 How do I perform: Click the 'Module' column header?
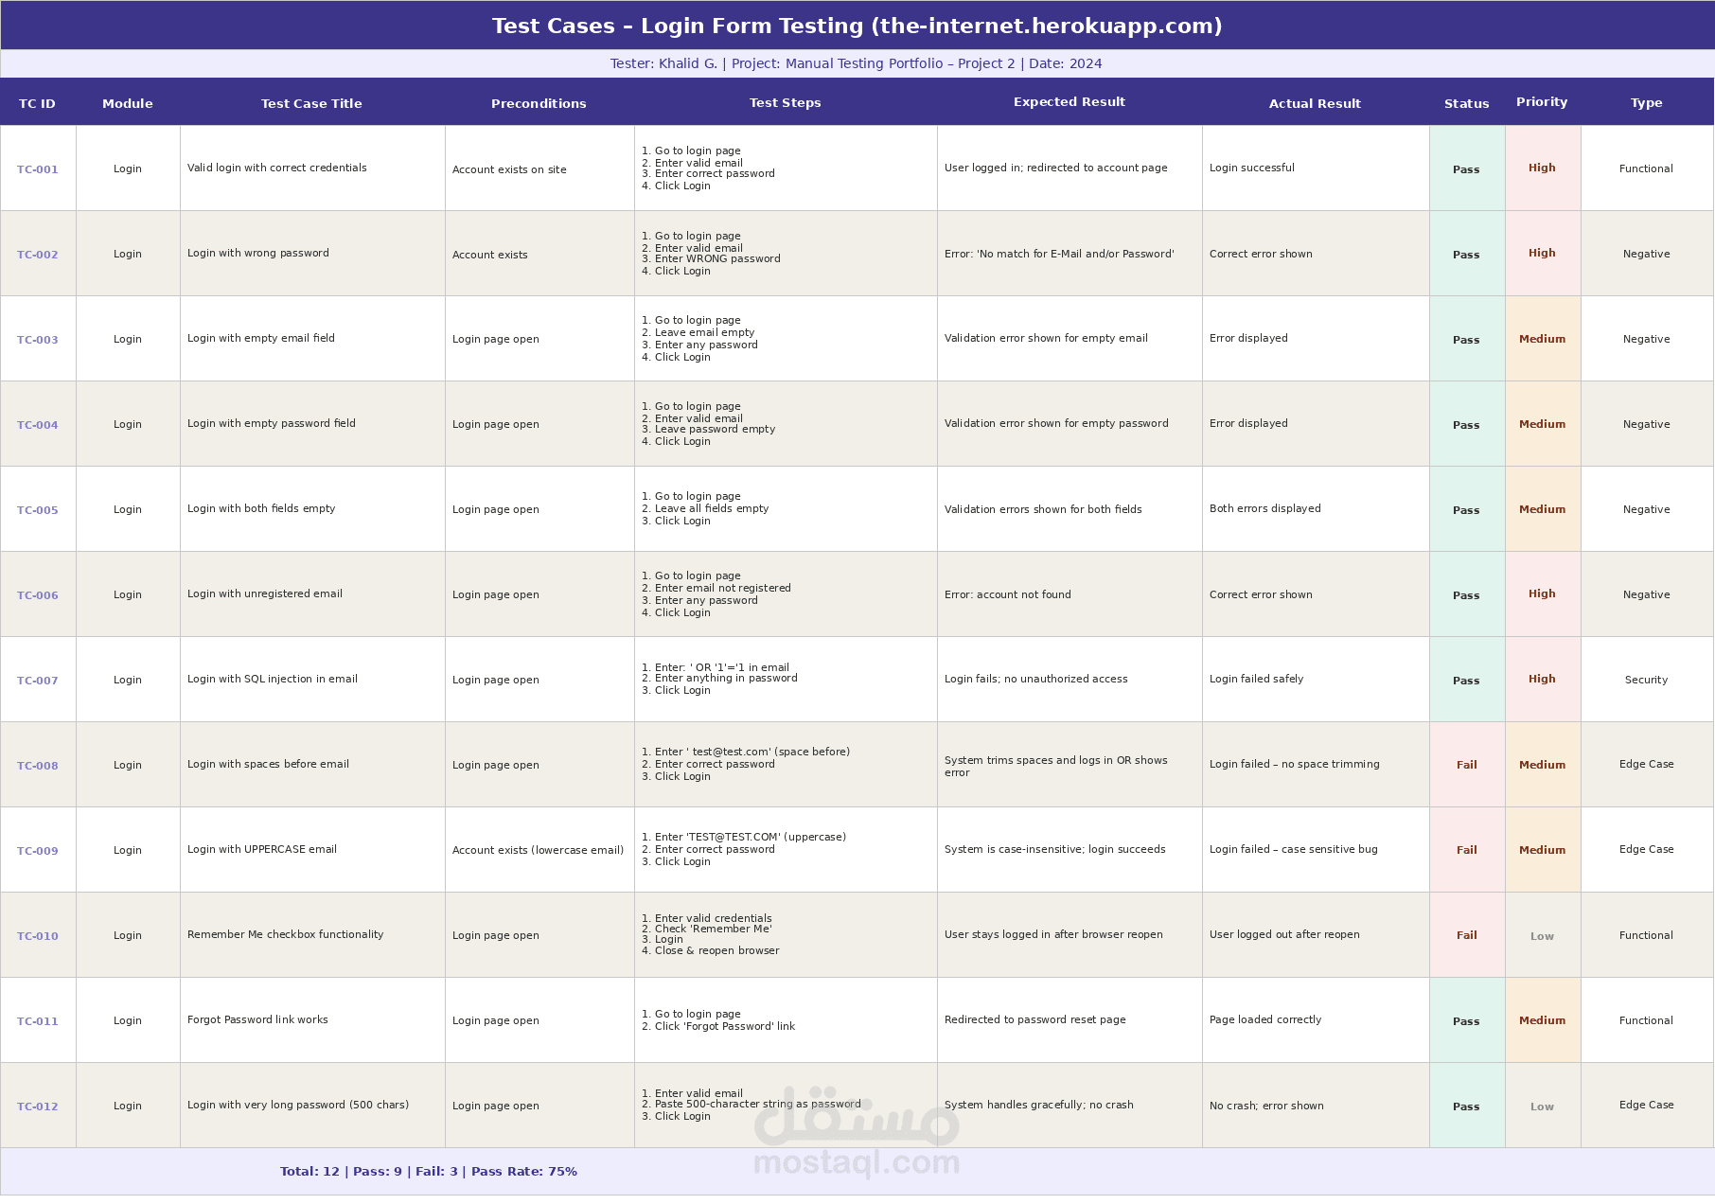[x=128, y=103]
